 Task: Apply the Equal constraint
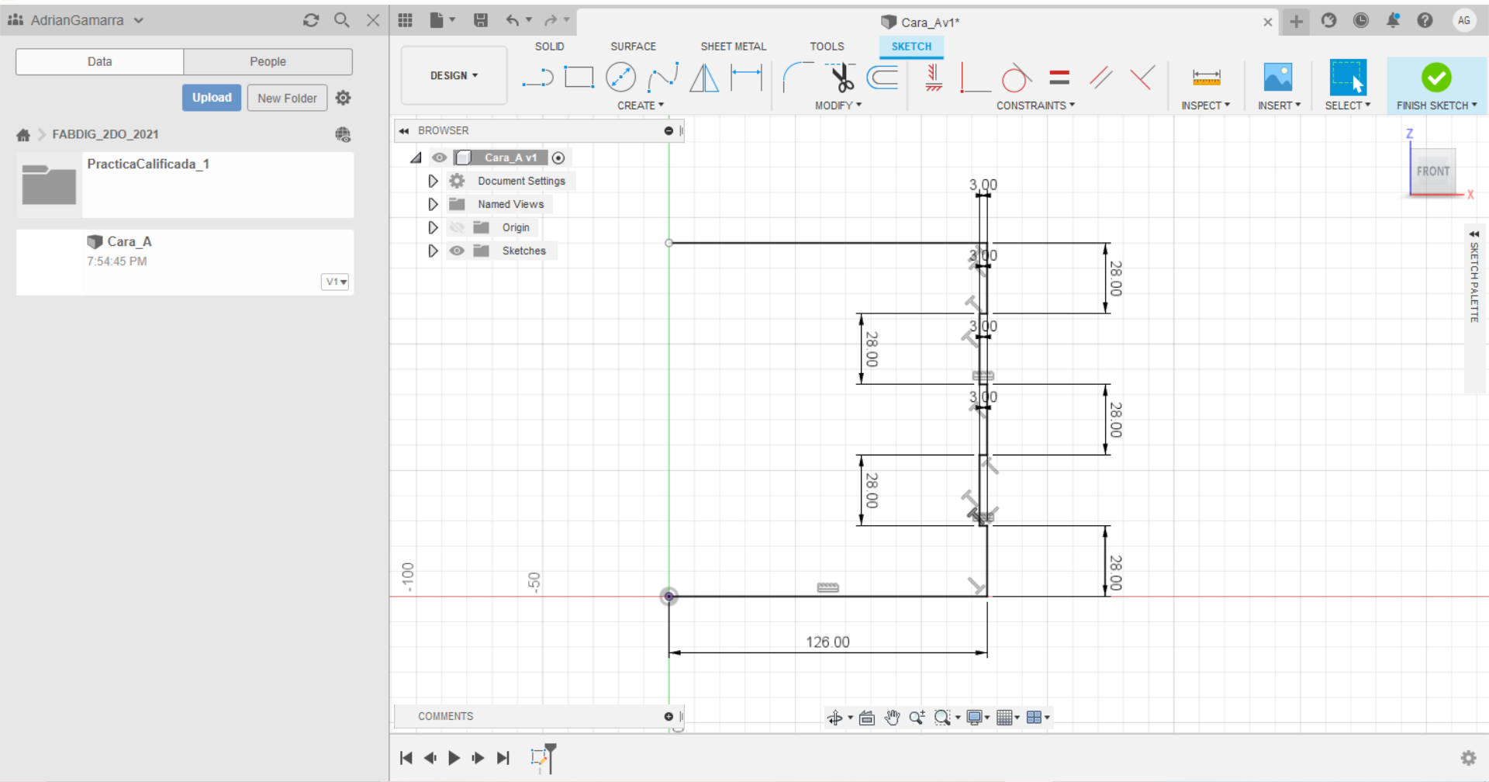tap(1059, 78)
